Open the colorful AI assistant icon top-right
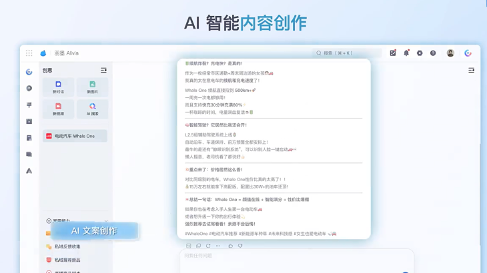 [468, 53]
